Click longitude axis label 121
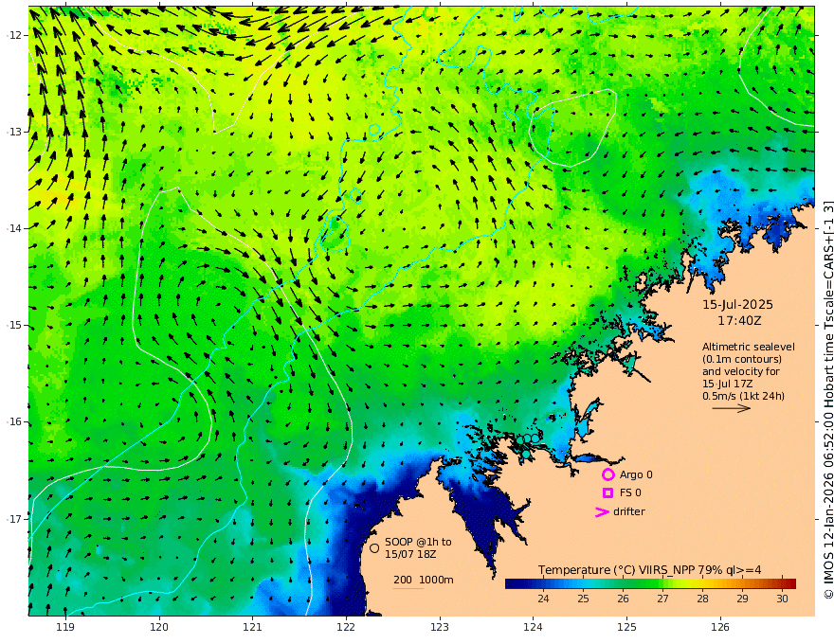The width and height of the screenshot is (834, 644). pyautogui.click(x=253, y=627)
